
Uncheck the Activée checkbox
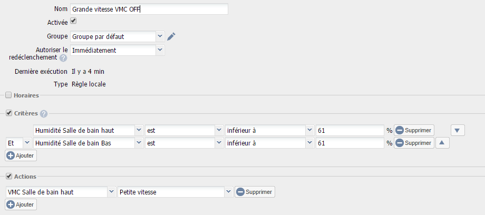click(x=73, y=22)
